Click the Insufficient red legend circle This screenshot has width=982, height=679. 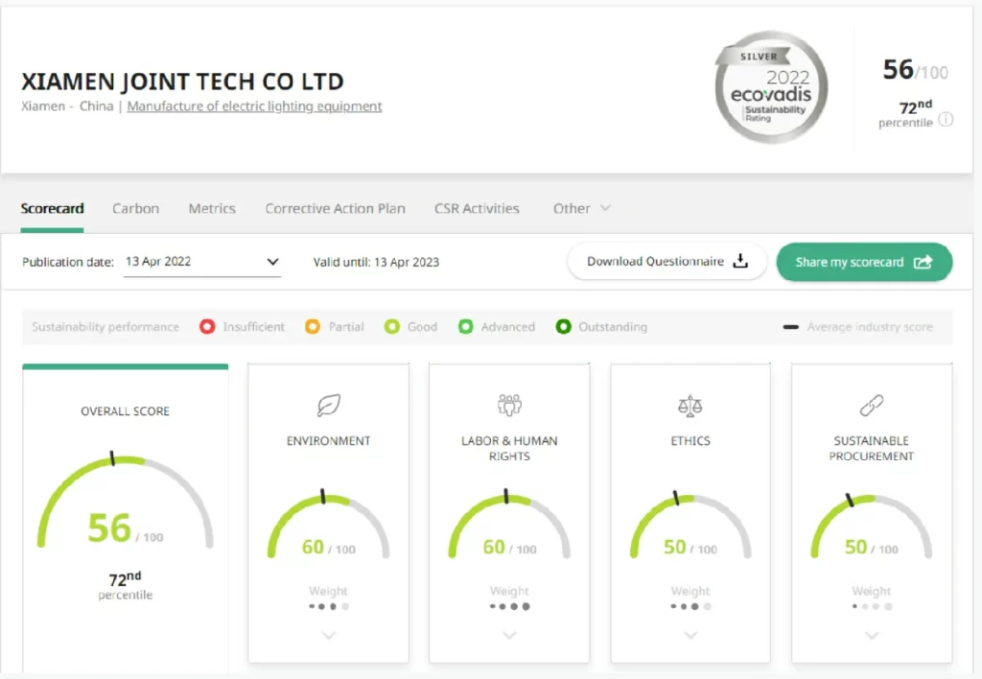pyautogui.click(x=207, y=326)
